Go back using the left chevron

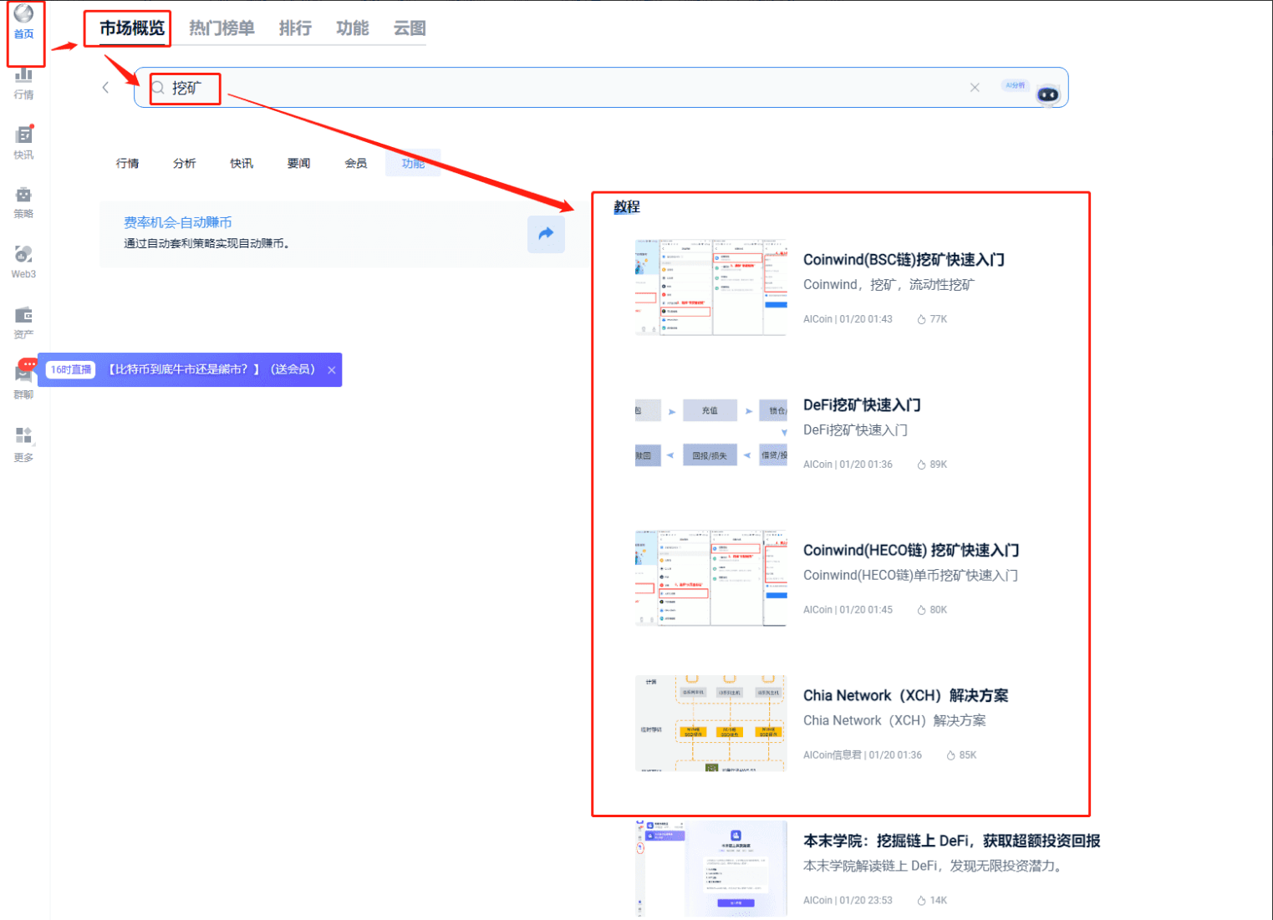point(105,88)
